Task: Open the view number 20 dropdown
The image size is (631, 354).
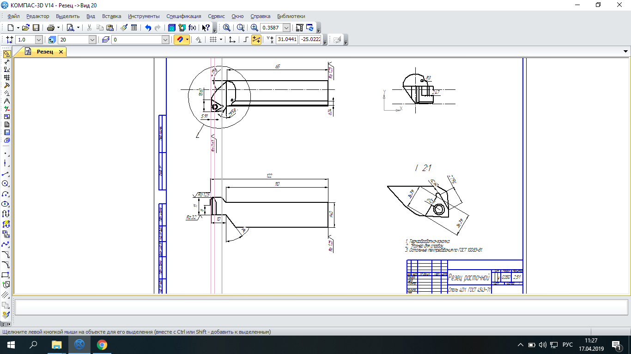Action: pyautogui.click(x=92, y=40)
